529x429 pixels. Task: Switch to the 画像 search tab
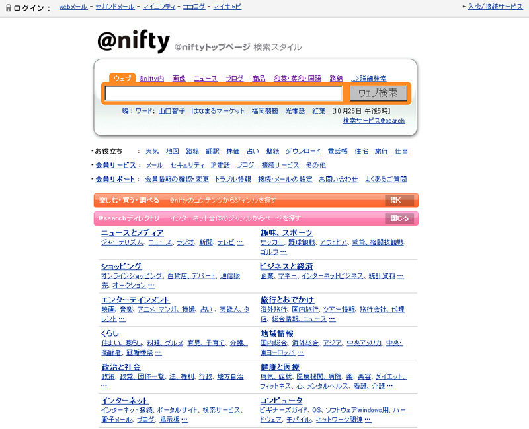[x=179, y=79]
